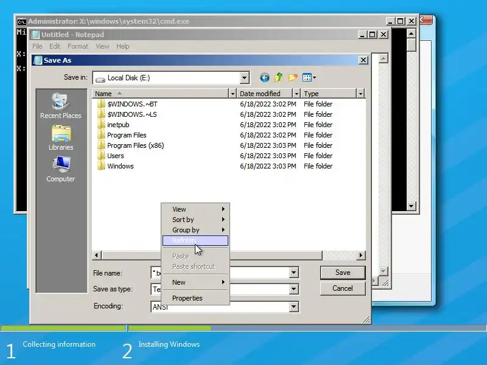Open Notepad's View menu
Screen dimensions: 487x365
[102, 46]
